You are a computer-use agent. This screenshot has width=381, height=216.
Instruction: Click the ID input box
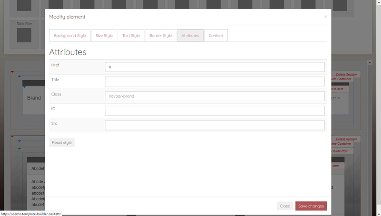point(214,111)
